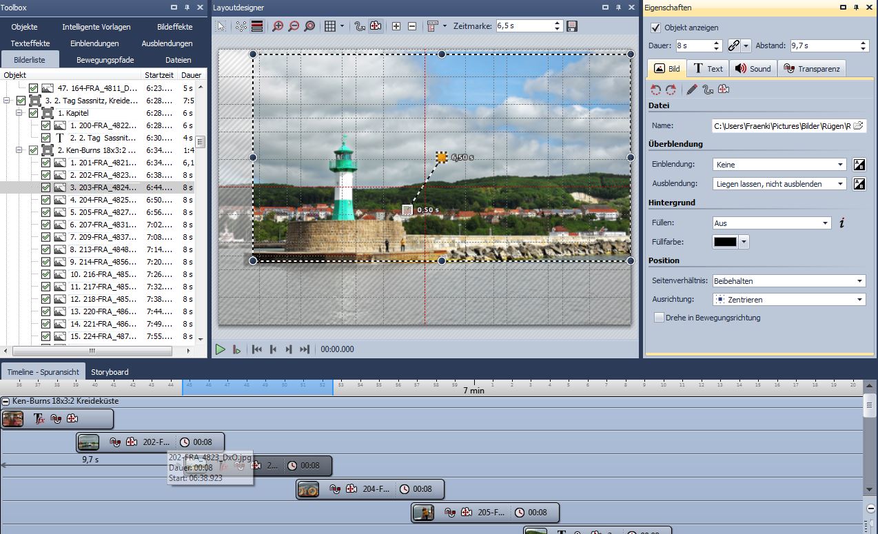The width and height of the screenshot is (878, 534).
Task: Collapse the Ken-Burns 18x3:2 chapter tree node
Action: point(20,150)
